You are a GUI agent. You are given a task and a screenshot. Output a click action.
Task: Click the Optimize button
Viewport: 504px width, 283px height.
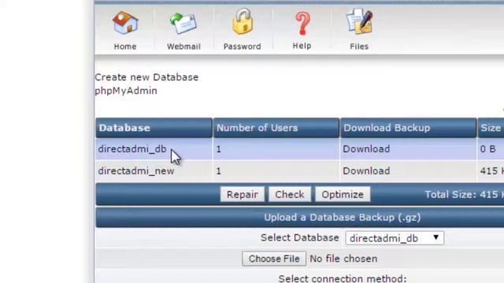(343, 194)
